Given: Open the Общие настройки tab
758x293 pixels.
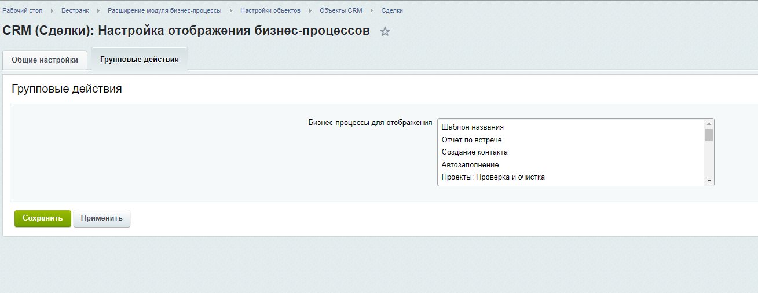Looking at the screenshot, I should coord(45,60).
